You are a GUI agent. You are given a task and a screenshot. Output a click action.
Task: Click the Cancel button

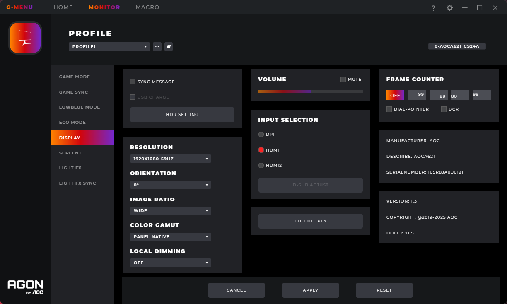(x=237, y=290)
